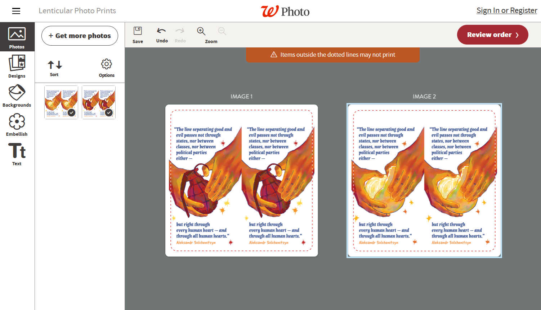
Task: Open the Backgrounds panel
Action: (17, 96)
